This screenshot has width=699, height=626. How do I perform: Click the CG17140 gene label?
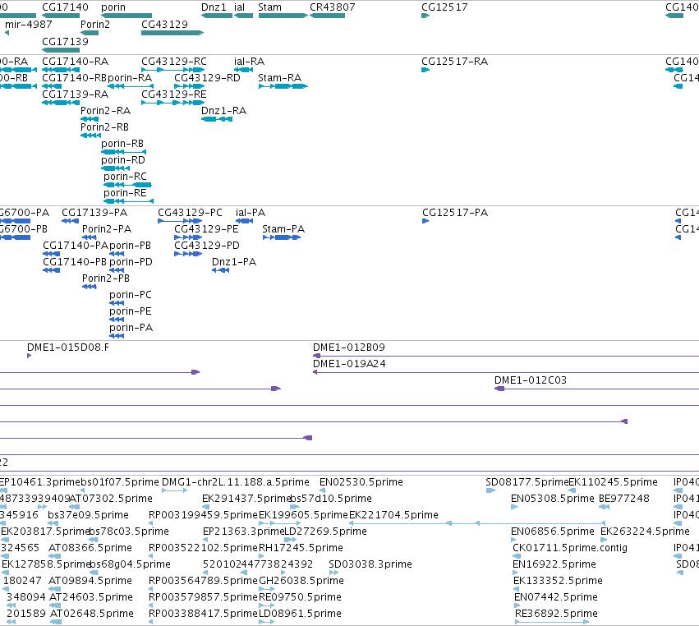click(x=65, y=7)
